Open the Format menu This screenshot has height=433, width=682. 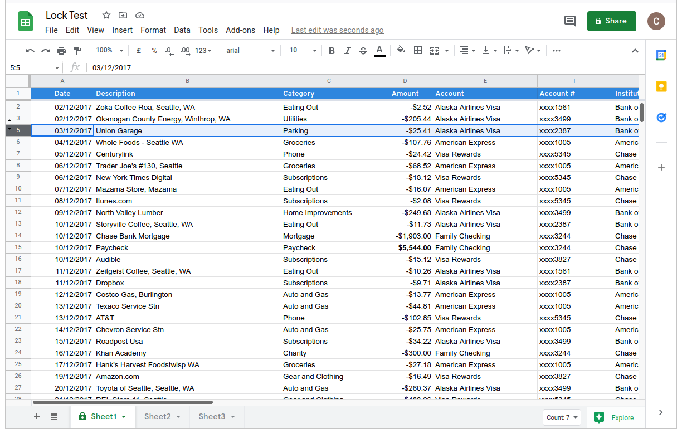(x=153, y=30)
